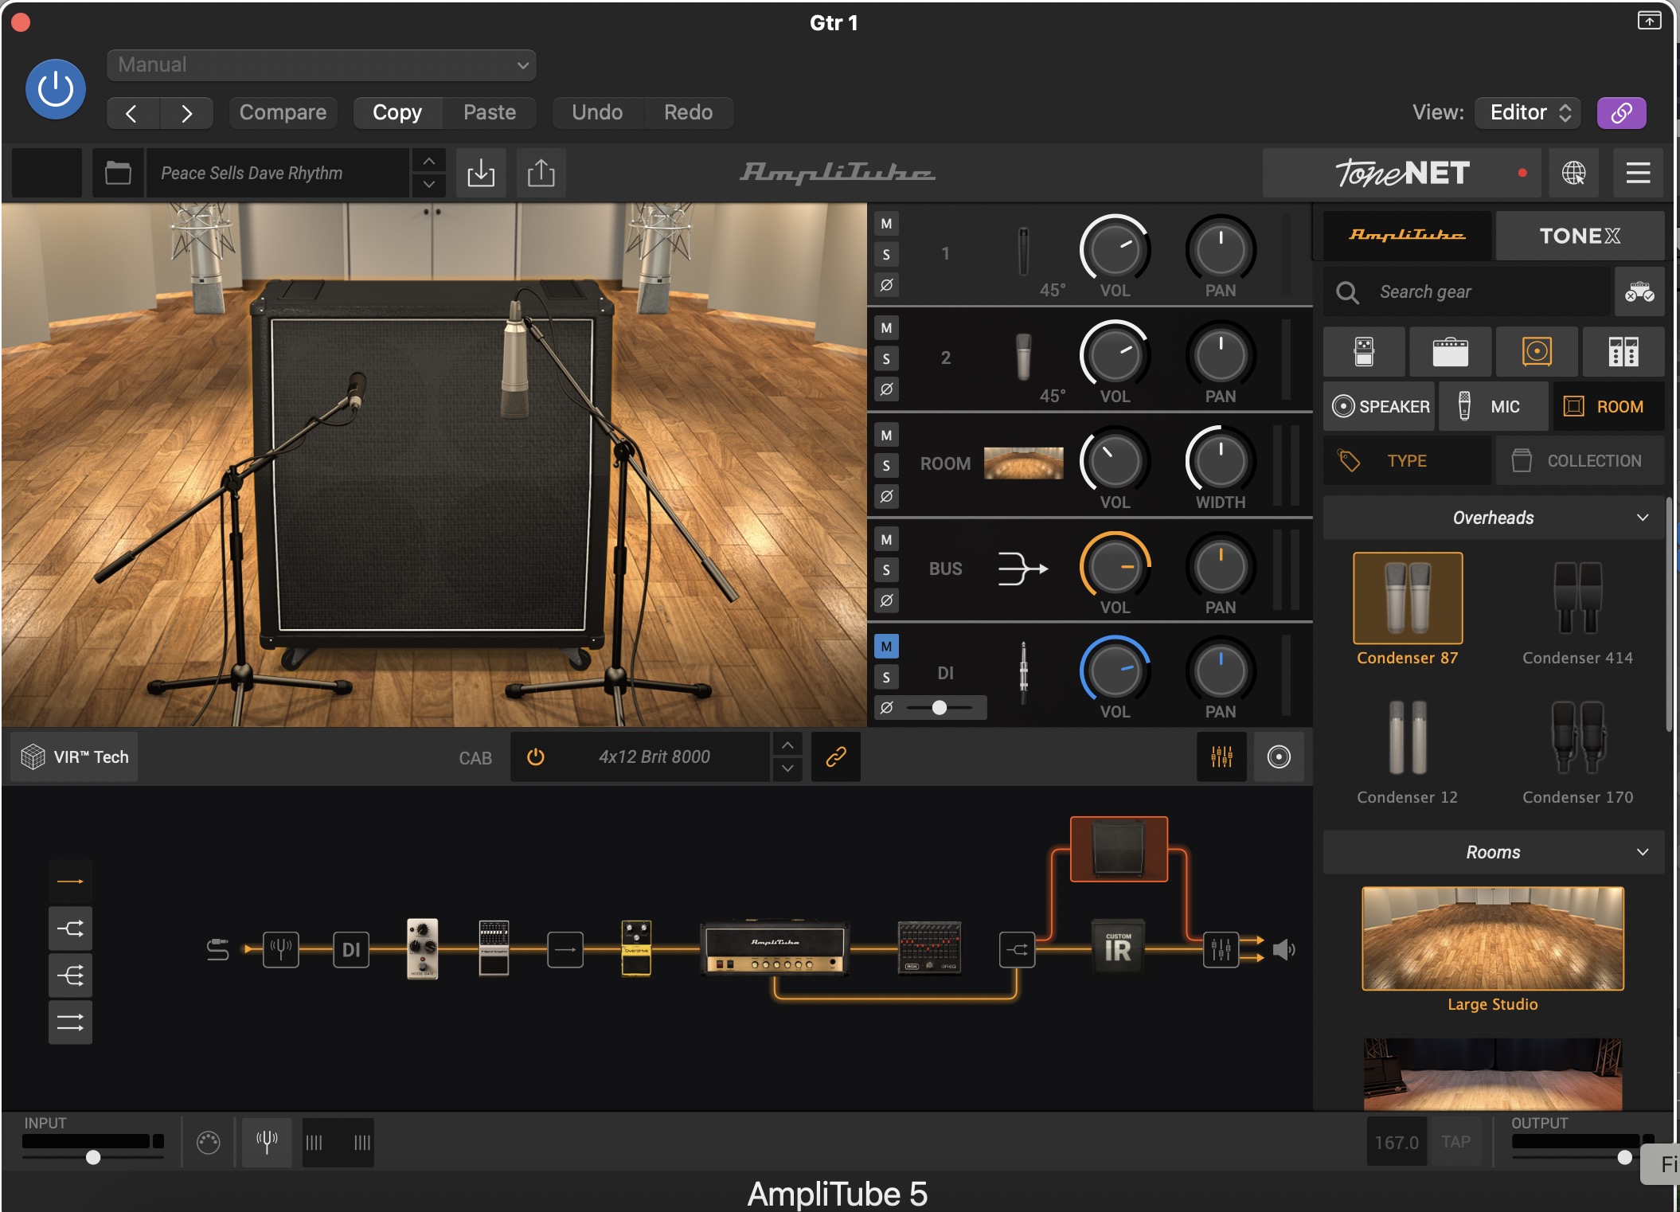Click the Copy button
Viewport: 1680px width, 1212px height.
397,112
